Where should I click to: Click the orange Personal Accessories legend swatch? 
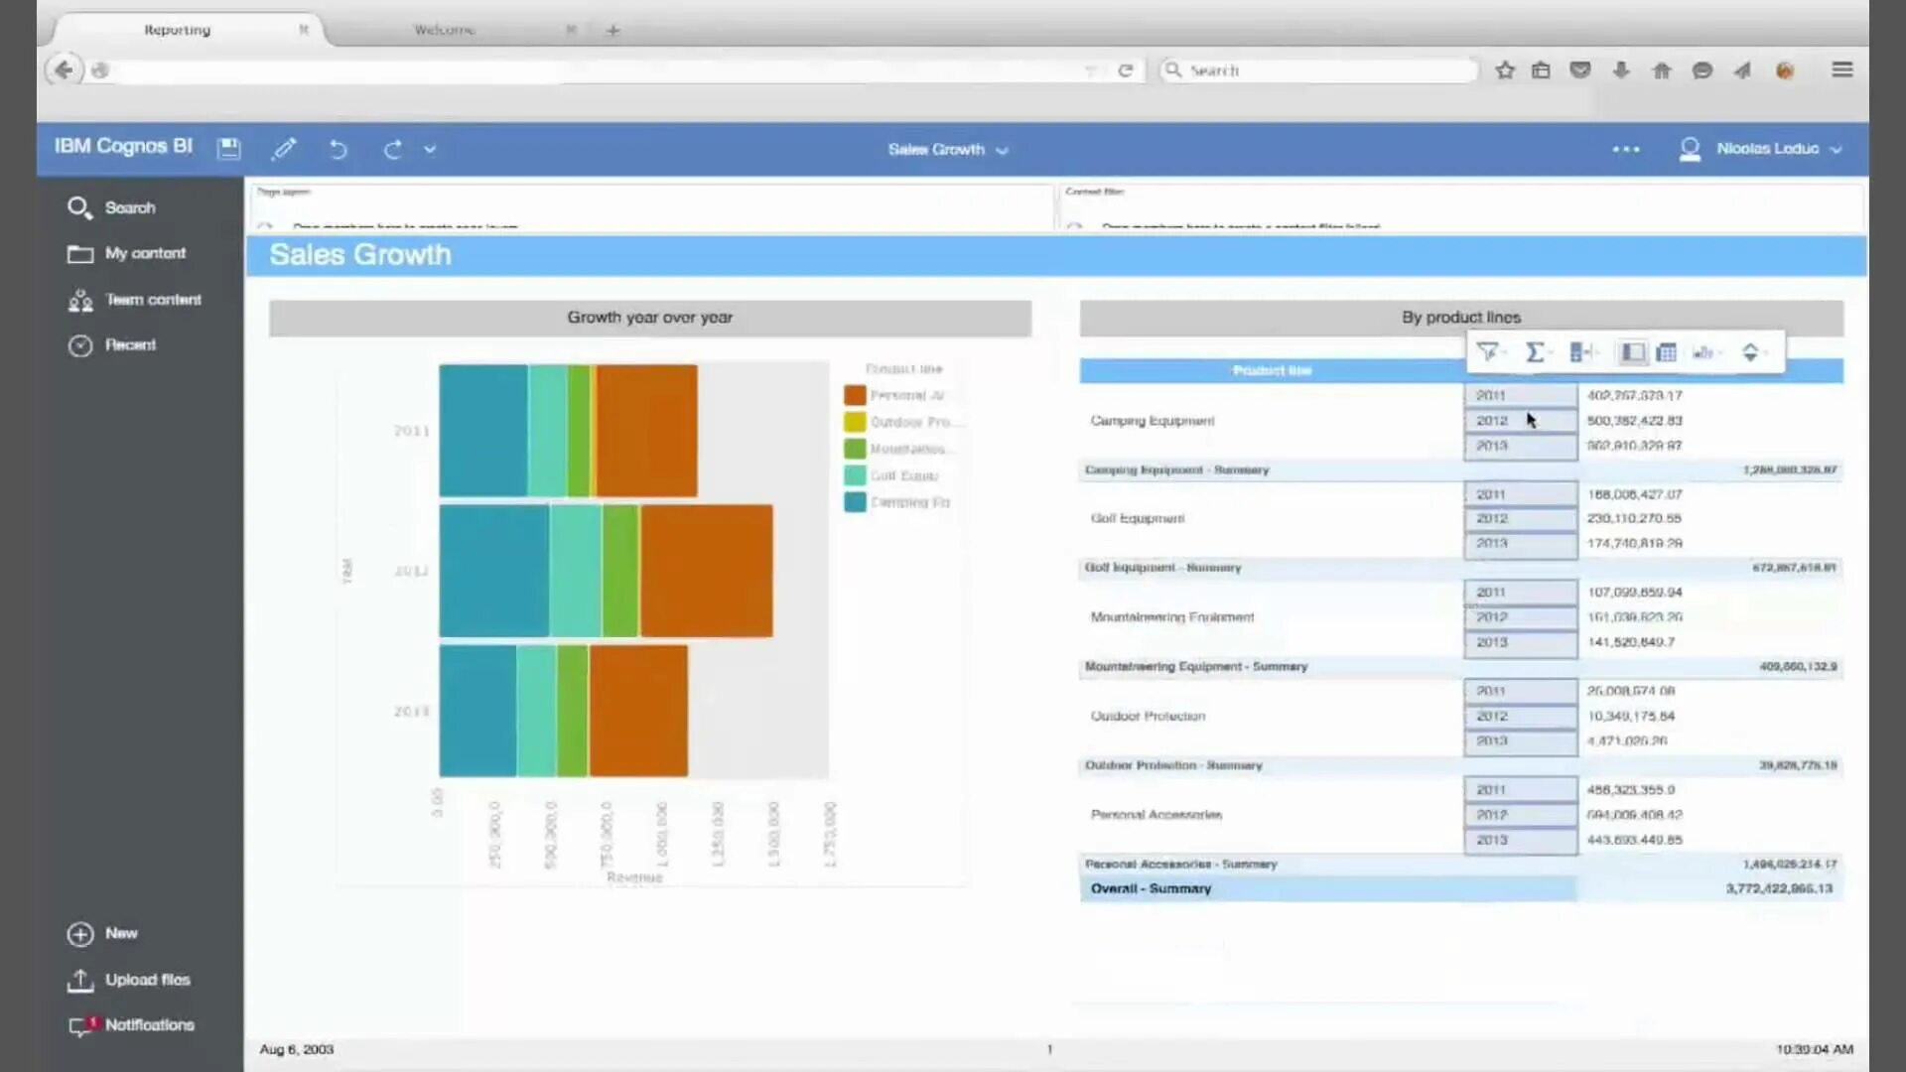855,395
